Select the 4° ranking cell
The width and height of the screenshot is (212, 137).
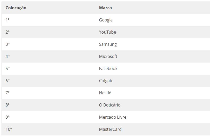click(7, 56)
